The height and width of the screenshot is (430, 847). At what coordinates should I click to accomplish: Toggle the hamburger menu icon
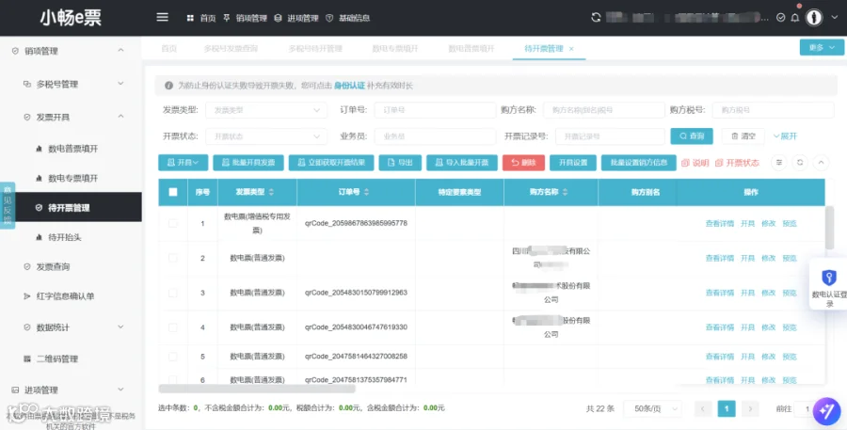[162, 17]
